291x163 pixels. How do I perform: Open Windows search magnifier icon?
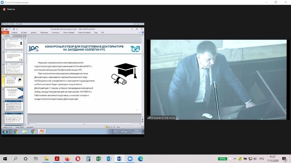pyautogui.click(x=15, y=159)
